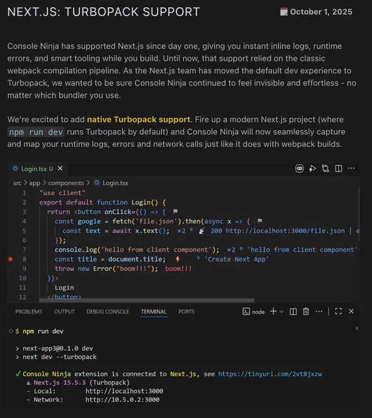This screenshot has height=418, width=372.
Task: Click the React file icon in Login.tsx tab
Action: [15, 168]
